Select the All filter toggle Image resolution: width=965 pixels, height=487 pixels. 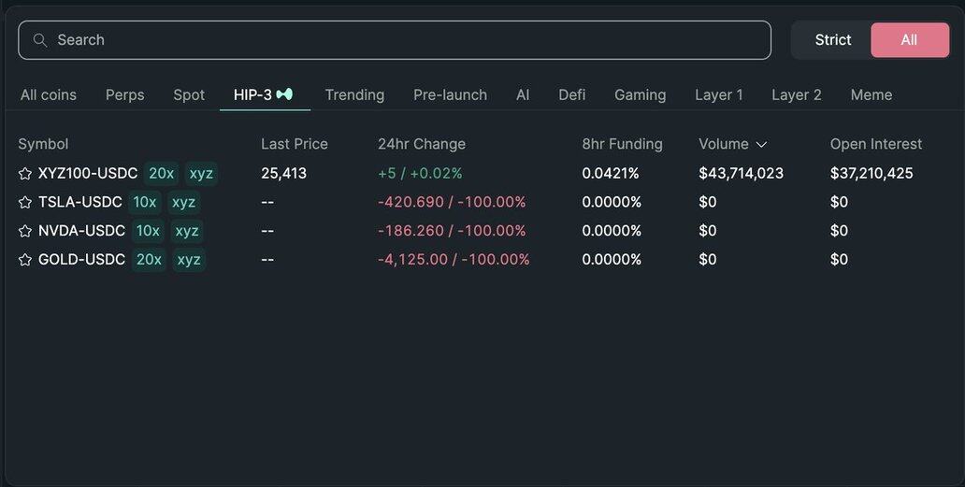(909, 40)
